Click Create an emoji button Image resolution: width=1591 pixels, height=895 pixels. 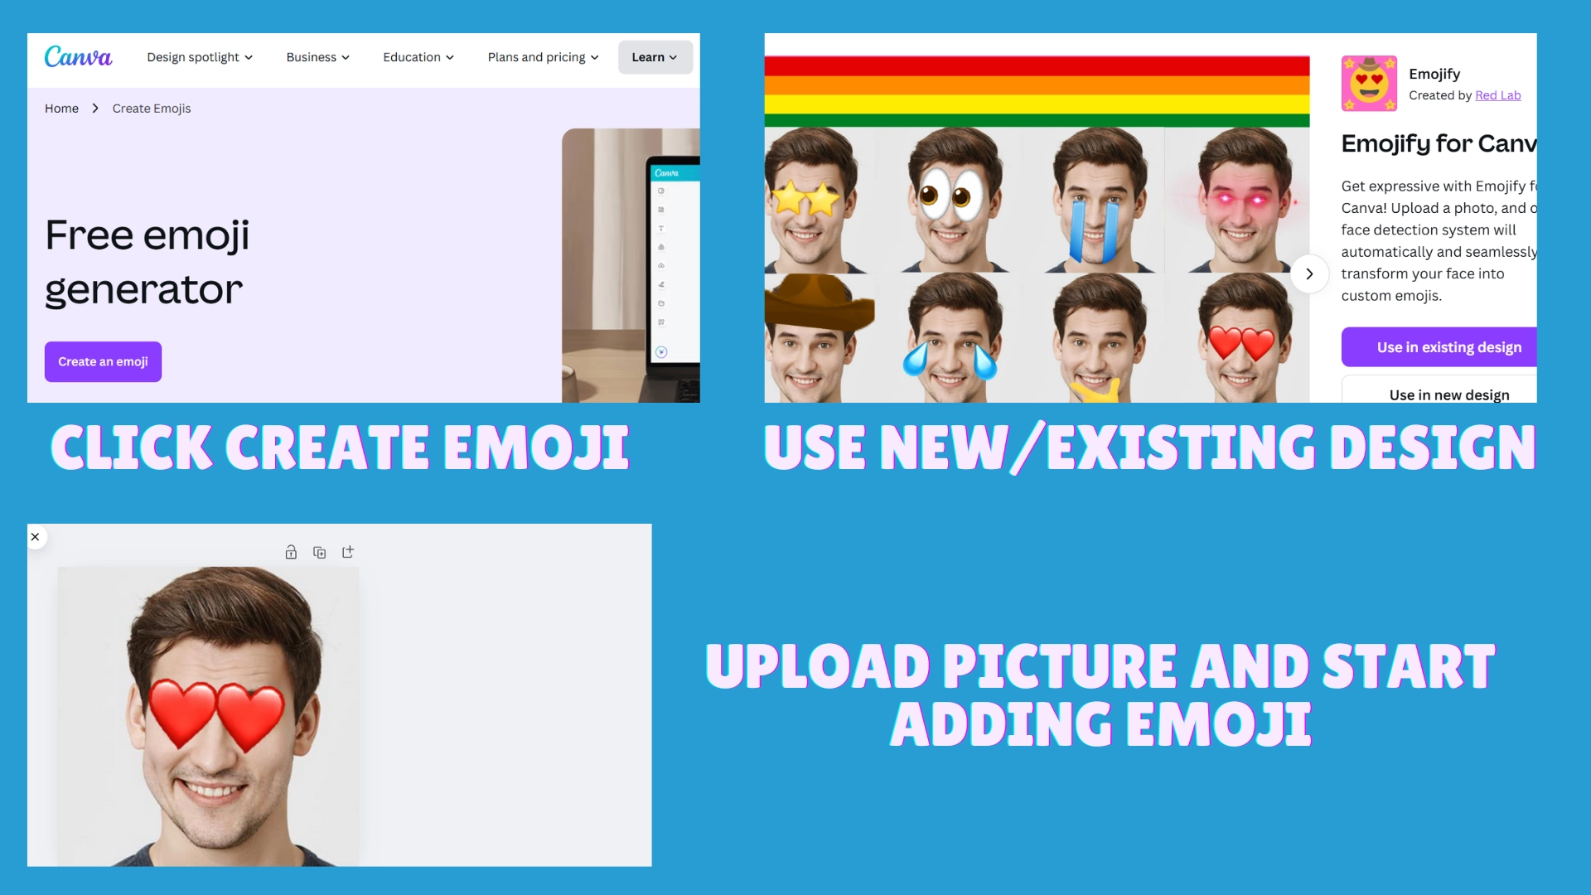(x=103, y=361)
